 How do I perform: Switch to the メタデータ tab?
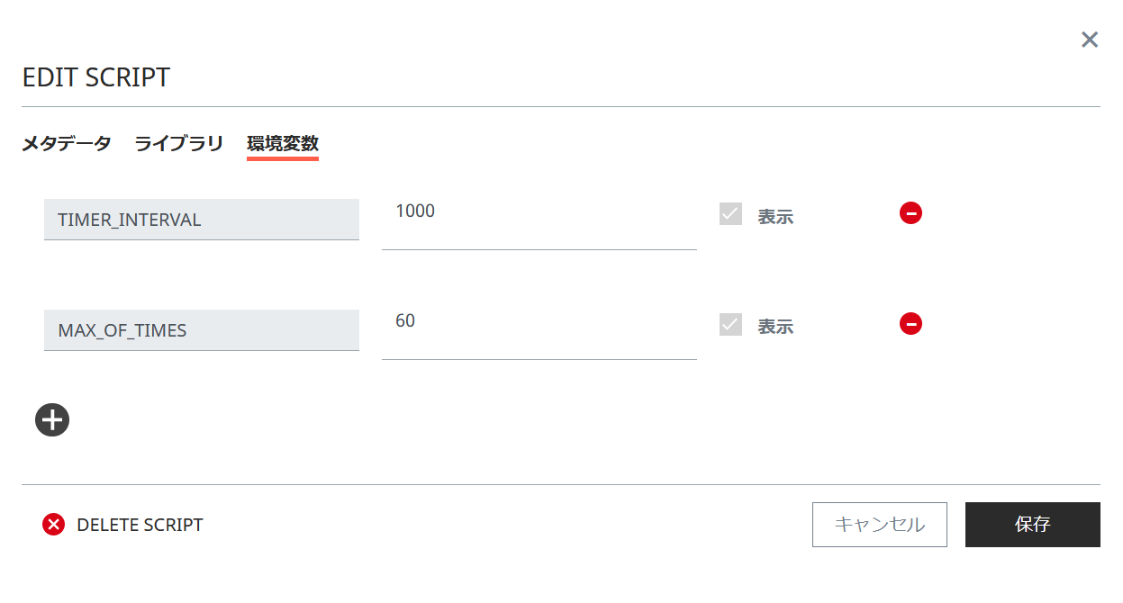pyautogui.click(x=67, y=142)
